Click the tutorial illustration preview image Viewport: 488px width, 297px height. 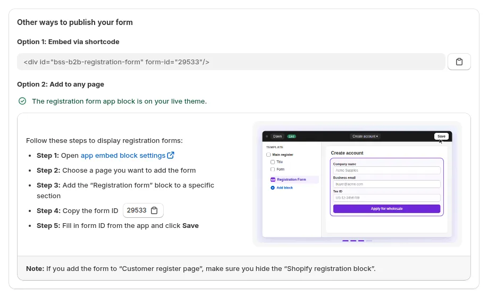click(x=357, y=184)
